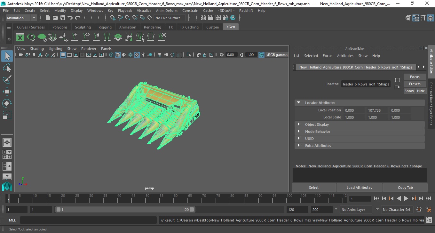The width and height of the screenshot is (435, 233).
Task: Open the Redshift menu
Action: (x=246, y=11)
